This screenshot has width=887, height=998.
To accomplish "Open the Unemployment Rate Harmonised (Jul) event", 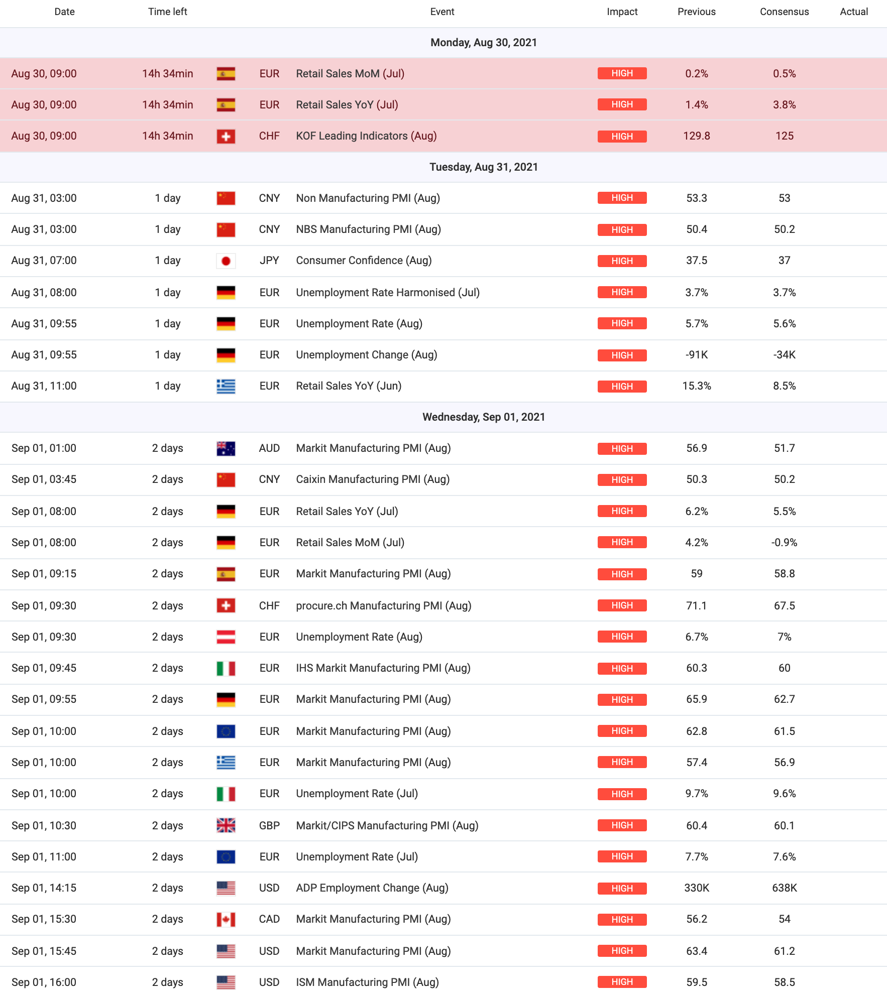I will pyautogui.click(x=388, y=293).
